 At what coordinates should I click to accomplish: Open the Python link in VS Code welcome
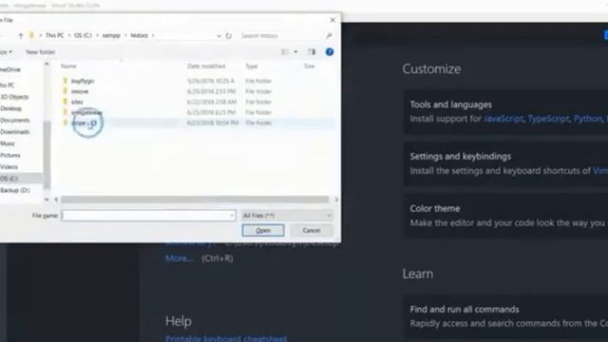coord(587,119)
